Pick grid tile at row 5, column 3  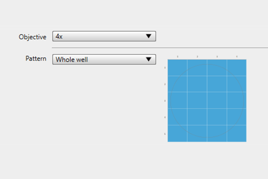(217, 133)
